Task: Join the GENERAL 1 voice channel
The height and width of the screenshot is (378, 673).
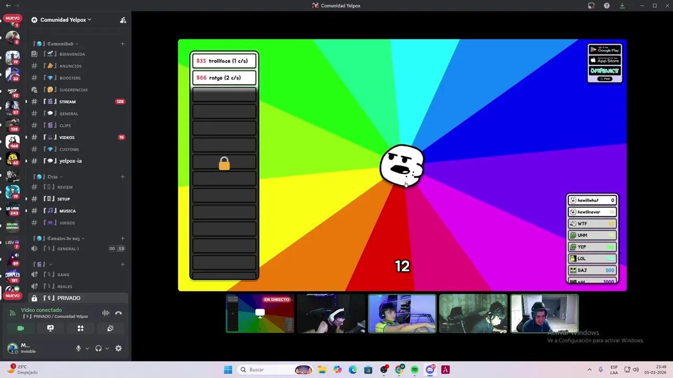Action: 78,249
